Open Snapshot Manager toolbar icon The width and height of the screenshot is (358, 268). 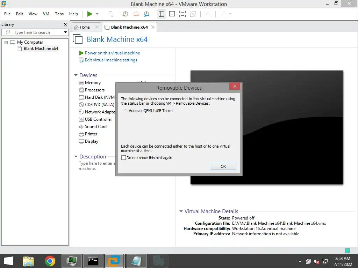point(146,14)
